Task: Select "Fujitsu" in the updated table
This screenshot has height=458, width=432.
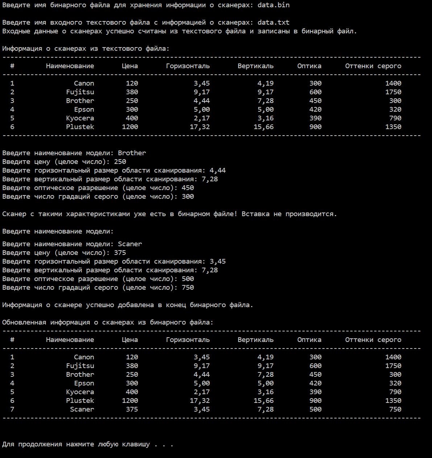Action: 80,366
